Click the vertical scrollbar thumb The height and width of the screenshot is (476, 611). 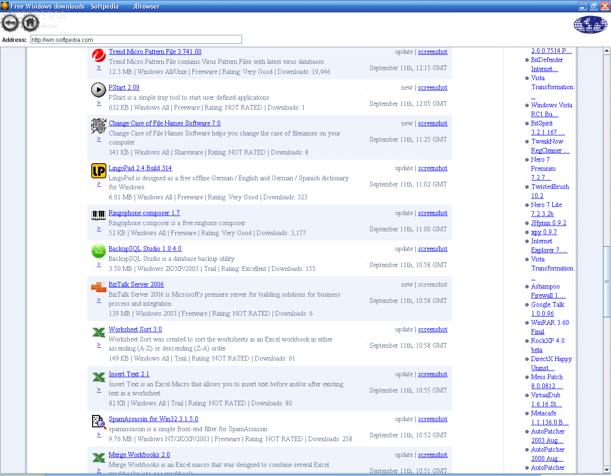point(607,281)
